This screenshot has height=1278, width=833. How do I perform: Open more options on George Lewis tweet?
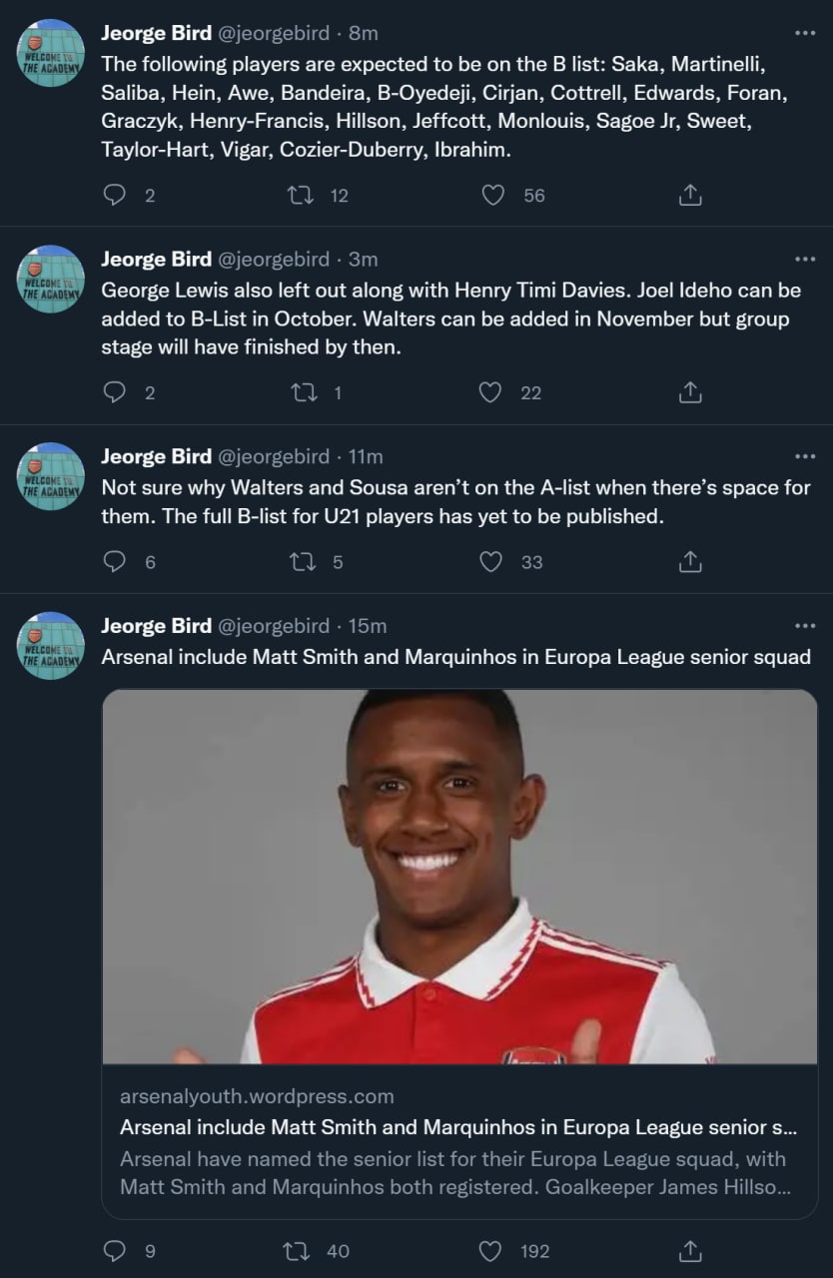804,260
